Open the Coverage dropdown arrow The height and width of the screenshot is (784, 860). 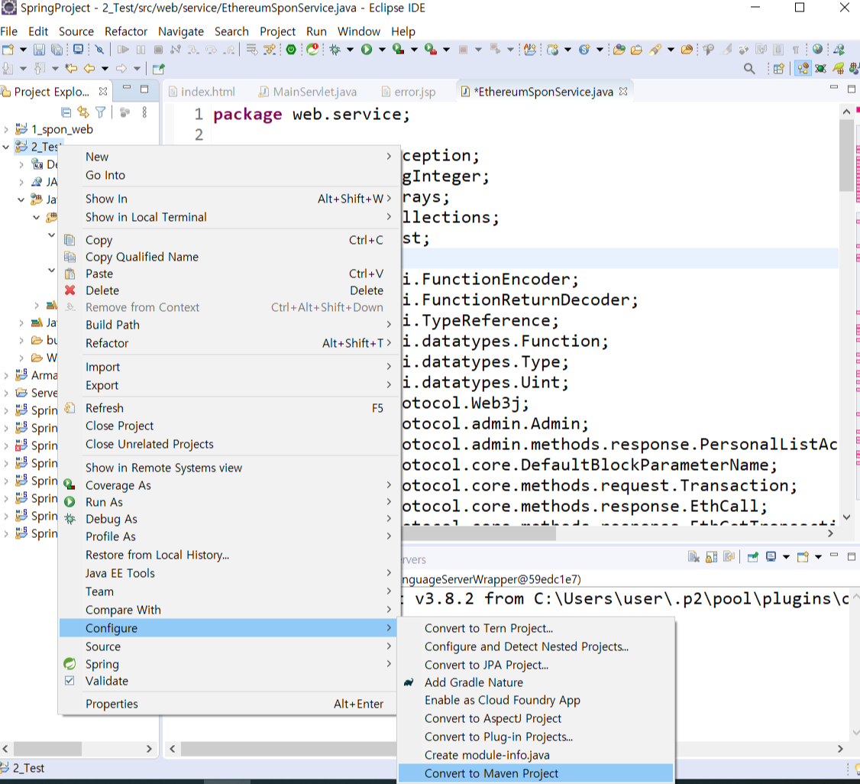point(414,50)
